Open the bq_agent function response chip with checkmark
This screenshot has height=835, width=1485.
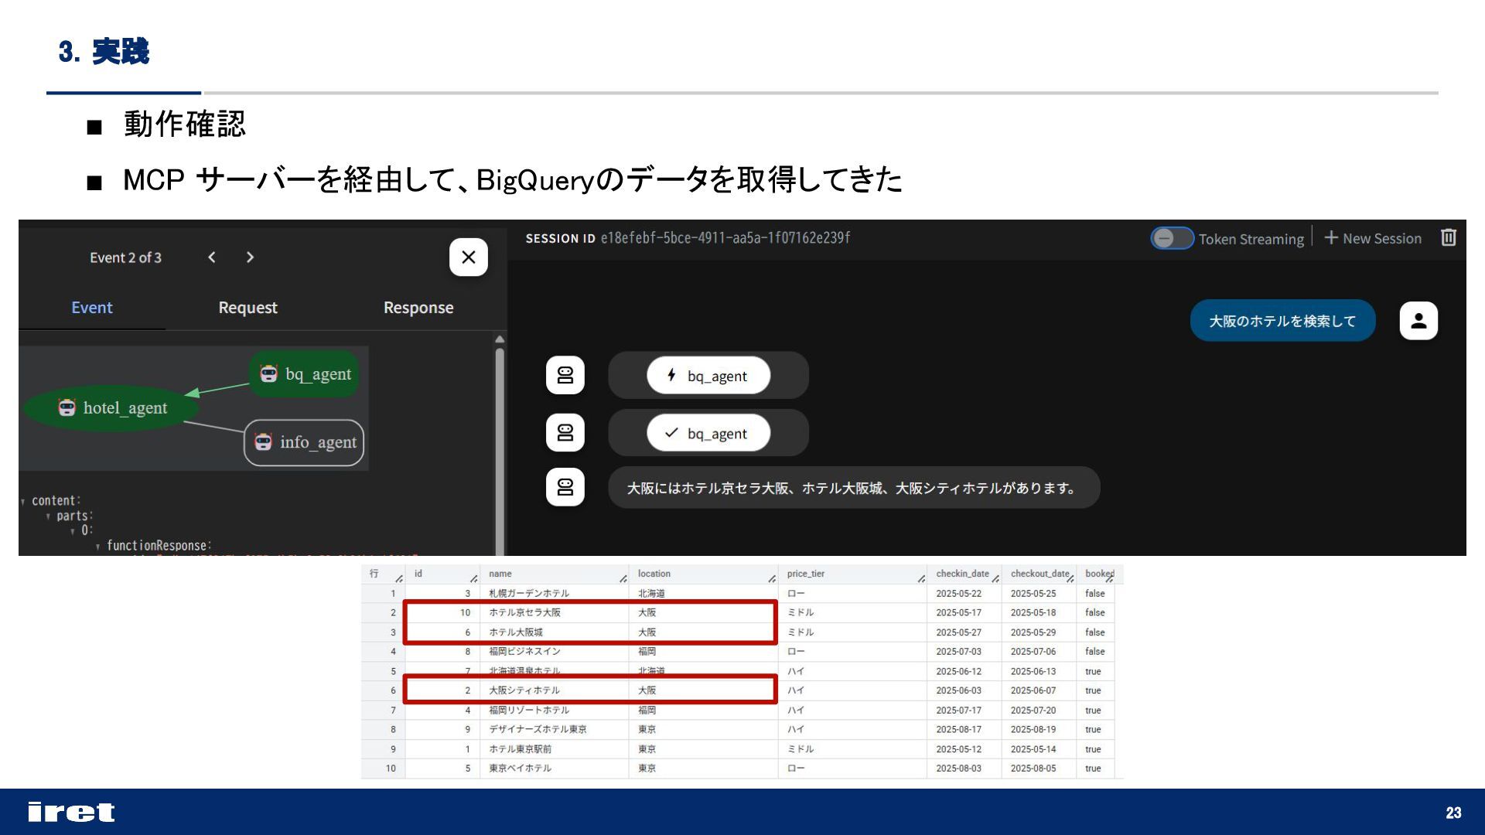tap(708, 433)
